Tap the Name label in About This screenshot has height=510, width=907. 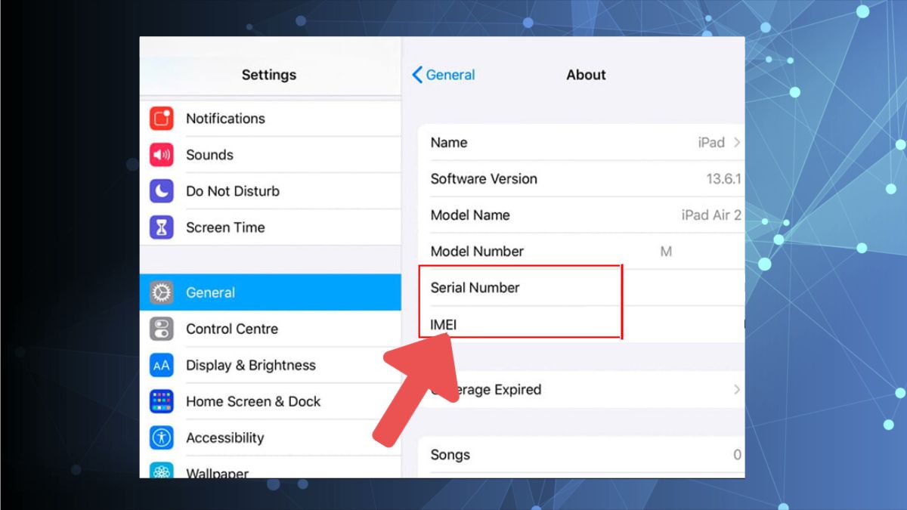pyautogui.click(x=449, y=143)
